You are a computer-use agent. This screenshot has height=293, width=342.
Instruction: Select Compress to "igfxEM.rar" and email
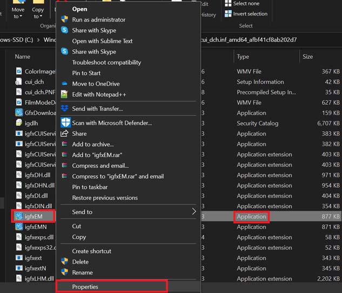118,176
